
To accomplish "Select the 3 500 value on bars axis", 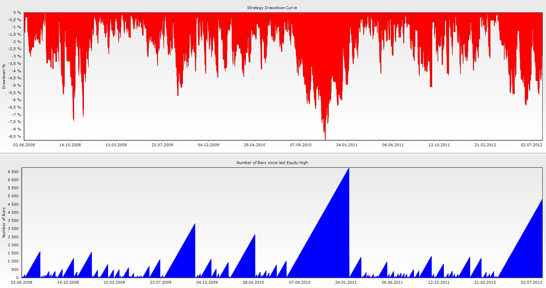I will coord(13,221).
